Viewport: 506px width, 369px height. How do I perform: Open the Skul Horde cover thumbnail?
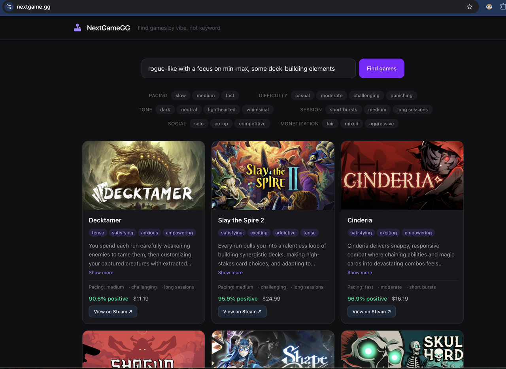tap(402, 349)
